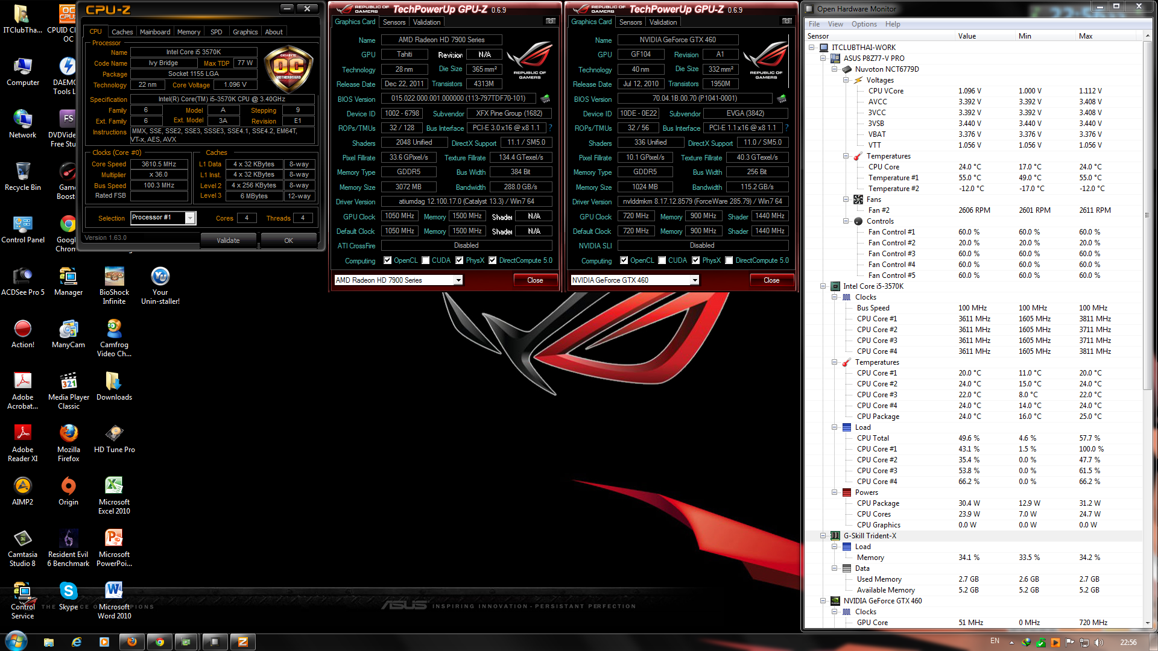Viewport: 1158px width, 651px height.
Task: Click Close in the GTX 460 GPU-Z window
Action: [x=771, y=280]
